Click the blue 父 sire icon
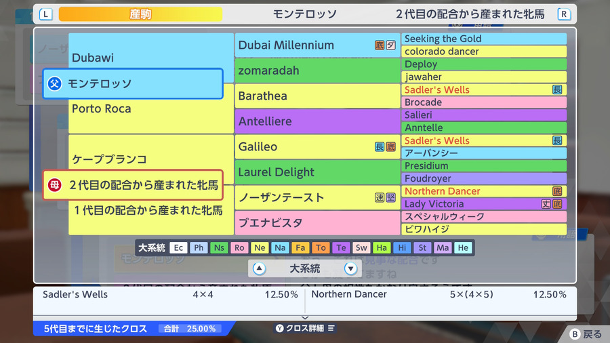610x343 pixels. (54, 83)
